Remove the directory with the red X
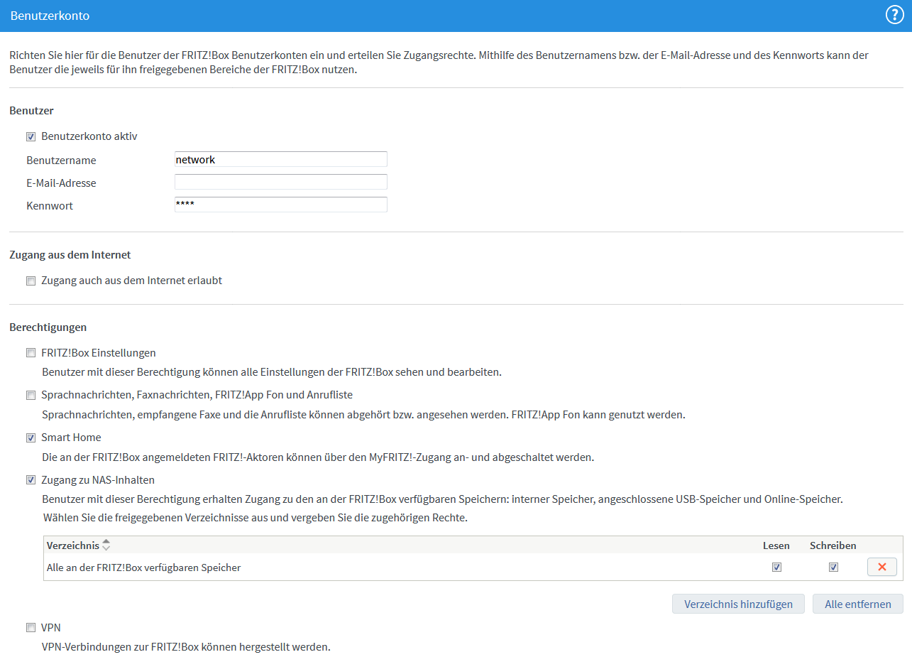912x657 pixels. 882,567
